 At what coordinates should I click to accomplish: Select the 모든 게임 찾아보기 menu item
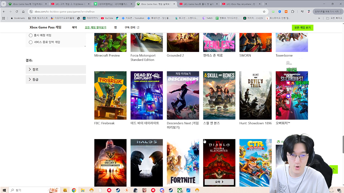point(95,27)
